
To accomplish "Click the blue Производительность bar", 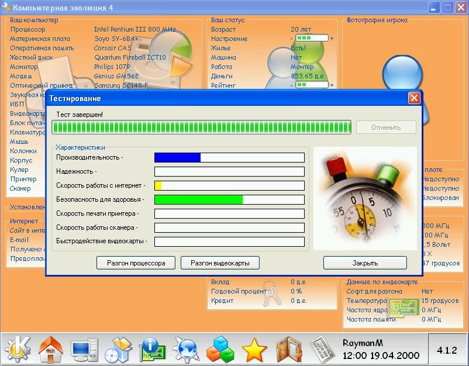I will [177, 157].
